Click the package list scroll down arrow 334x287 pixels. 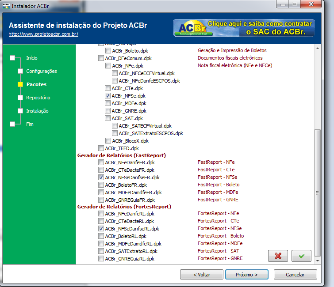pos(318,261)
